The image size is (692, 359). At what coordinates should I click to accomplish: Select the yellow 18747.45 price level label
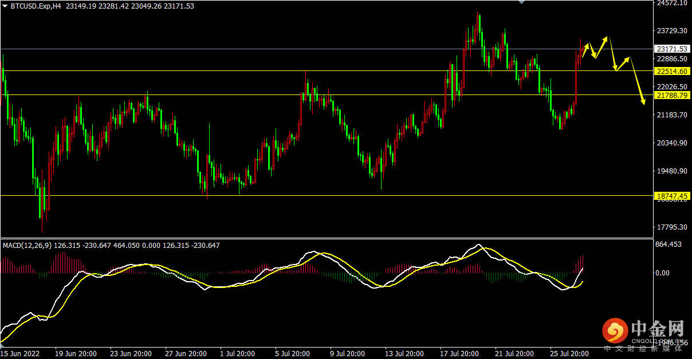672,196
